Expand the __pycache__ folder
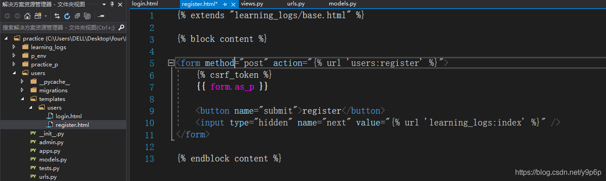The image size is (606, 181). coord(22,81)
